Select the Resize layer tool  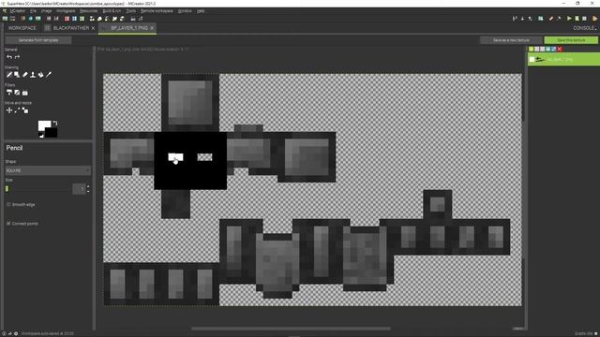pyautogui.click(x=17, y=110)
